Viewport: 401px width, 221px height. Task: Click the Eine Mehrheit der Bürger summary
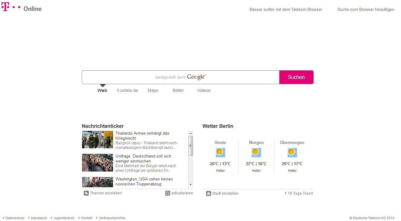(146, 168)
